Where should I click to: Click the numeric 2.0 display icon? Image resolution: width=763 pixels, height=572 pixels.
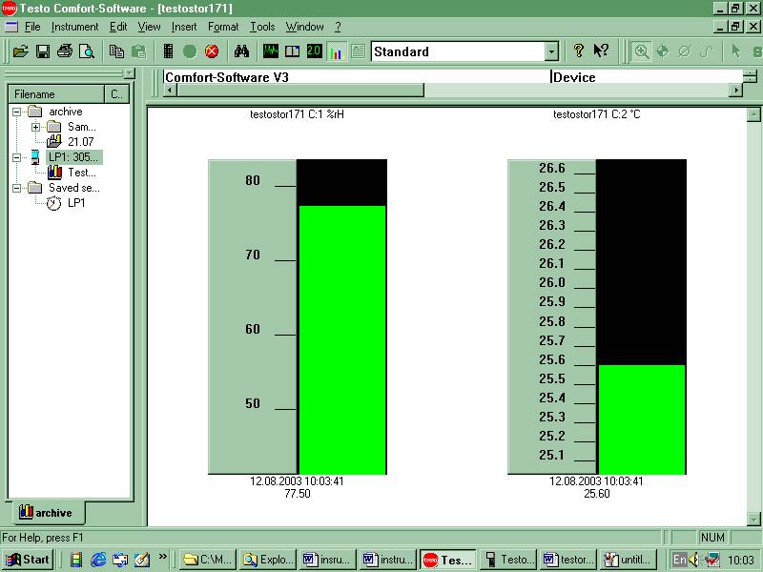coord(314,51)
